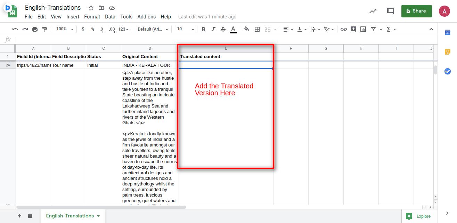Open the comment history icon
Viewport: 457px width, 223px height.
(391, 11)
